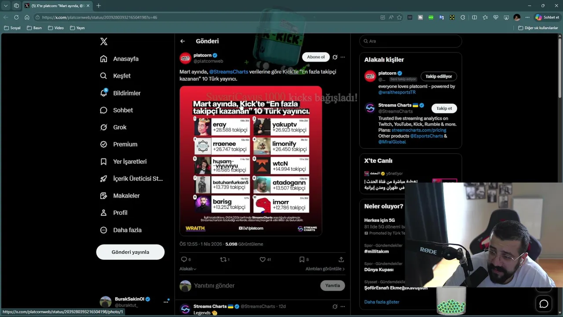The image size is (563, 317).
Task: Open BurakSakinOl account menu dots
Action: coord(166,302)
